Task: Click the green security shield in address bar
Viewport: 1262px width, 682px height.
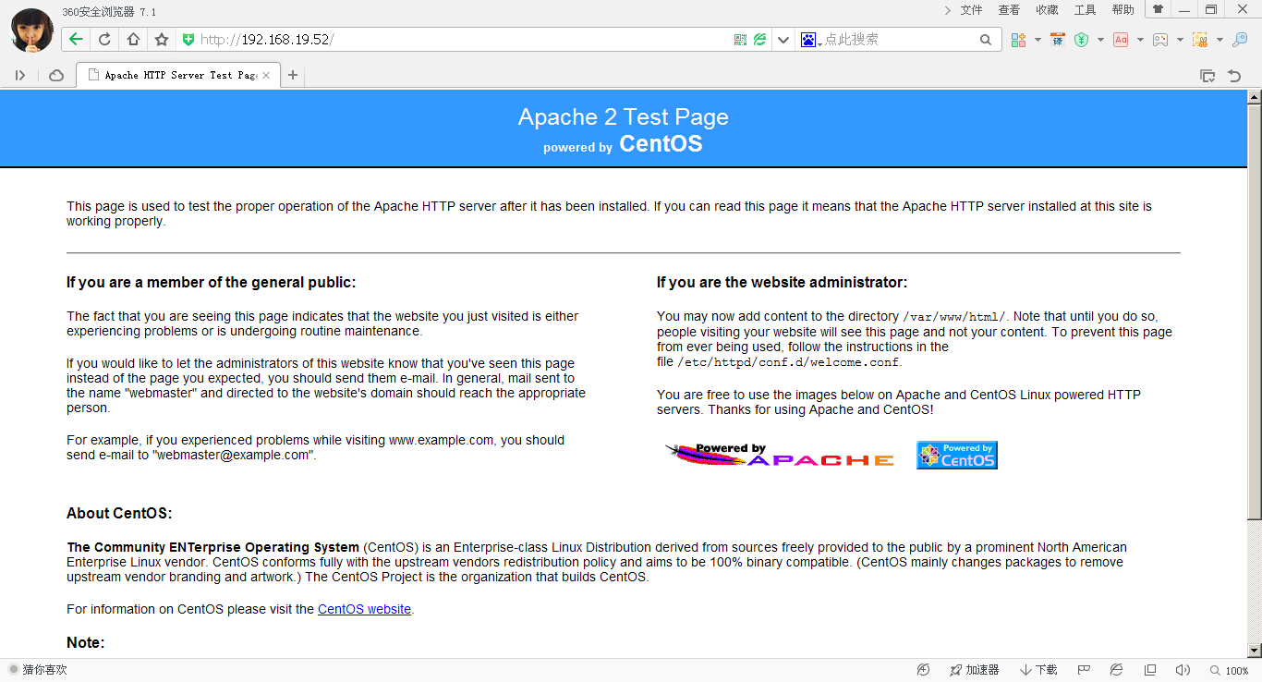Action: tap(188, 39)
